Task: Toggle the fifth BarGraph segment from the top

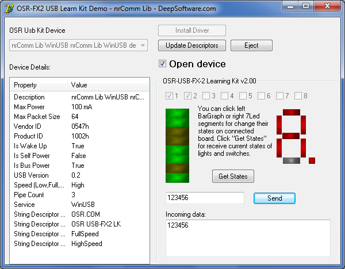Action: point(177,150)
